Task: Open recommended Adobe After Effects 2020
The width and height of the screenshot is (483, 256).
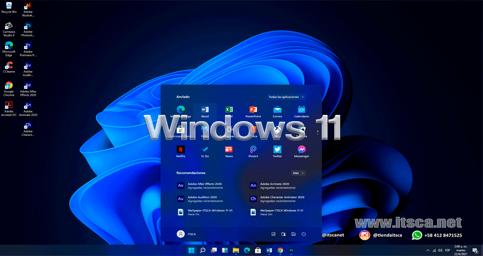Action: (200, 186)
